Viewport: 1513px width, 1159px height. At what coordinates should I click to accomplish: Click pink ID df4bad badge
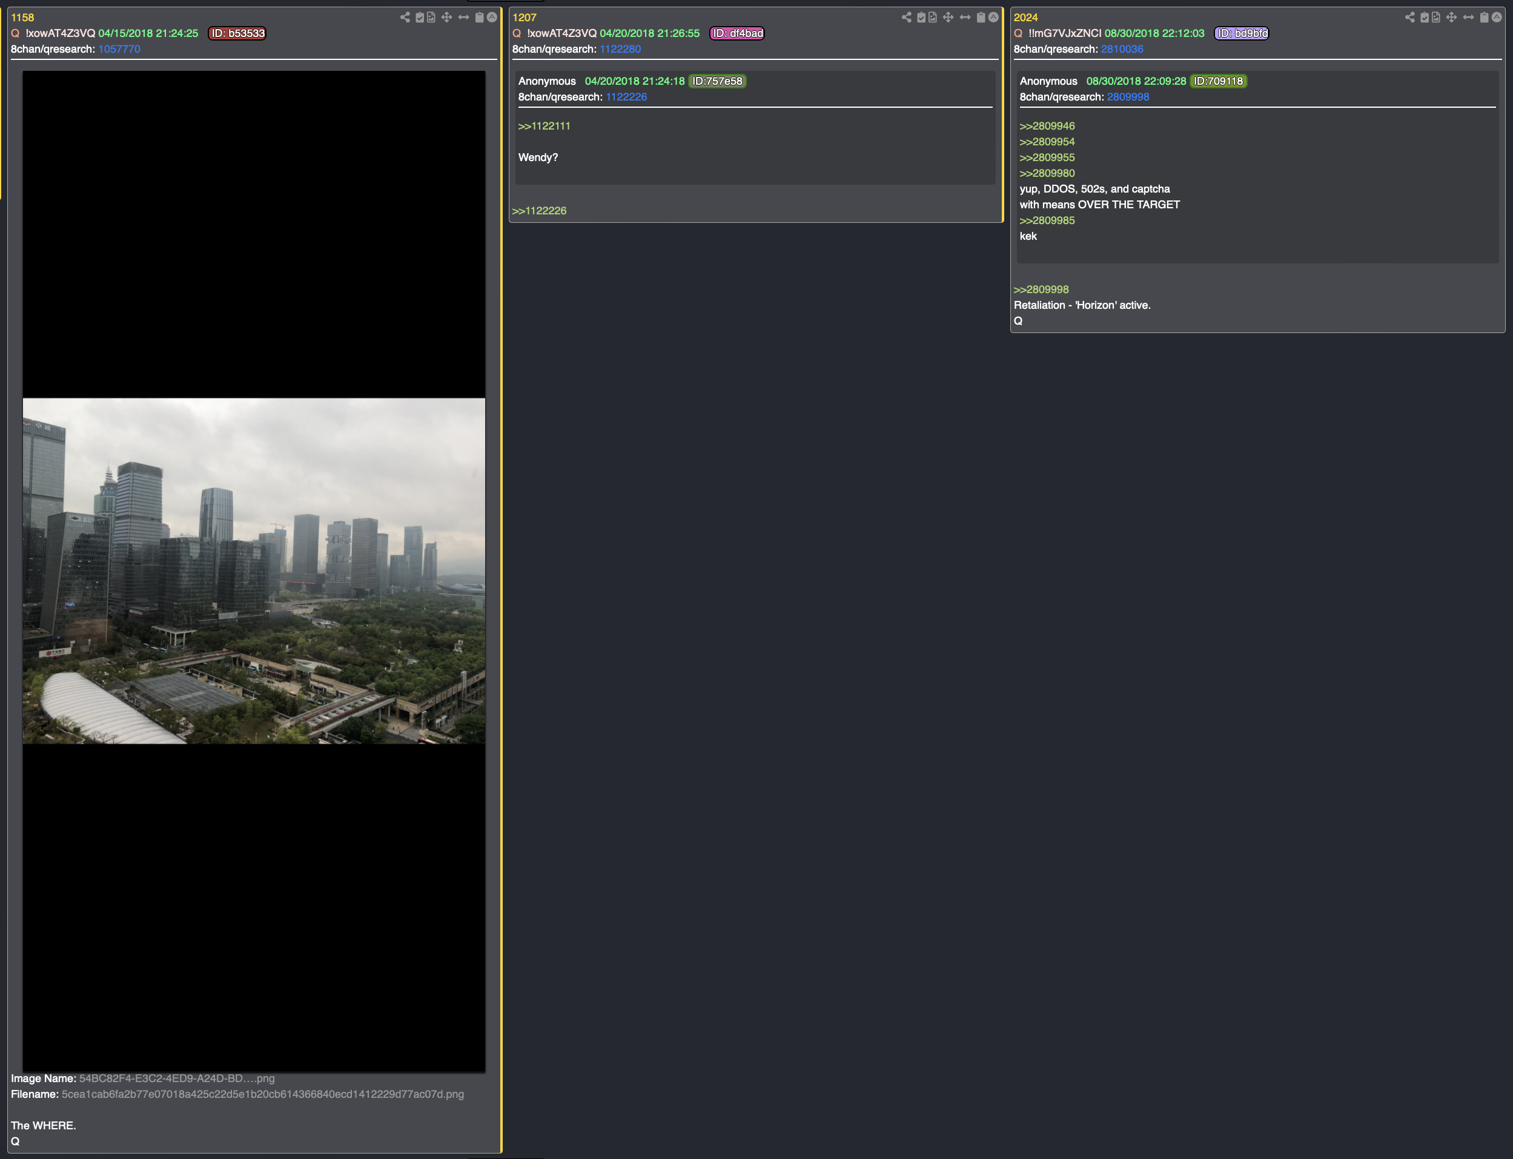point(737,33)
